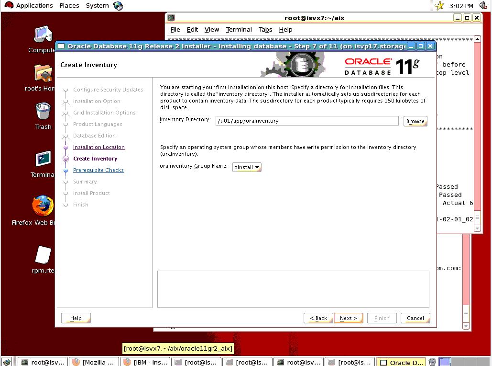This screenshot has width=492, height=366.
Task: Switch to Mozilla taskbar window
Action: click(94, 362)
